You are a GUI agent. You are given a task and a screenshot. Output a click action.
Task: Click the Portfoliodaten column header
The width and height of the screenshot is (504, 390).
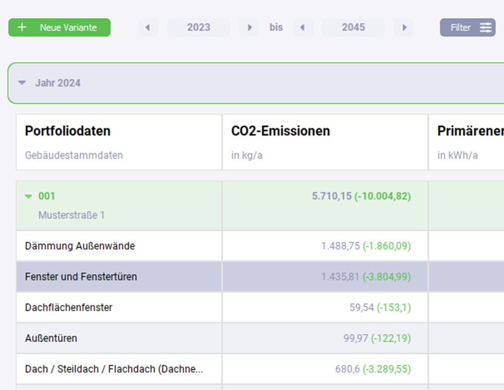coord(68,131)
